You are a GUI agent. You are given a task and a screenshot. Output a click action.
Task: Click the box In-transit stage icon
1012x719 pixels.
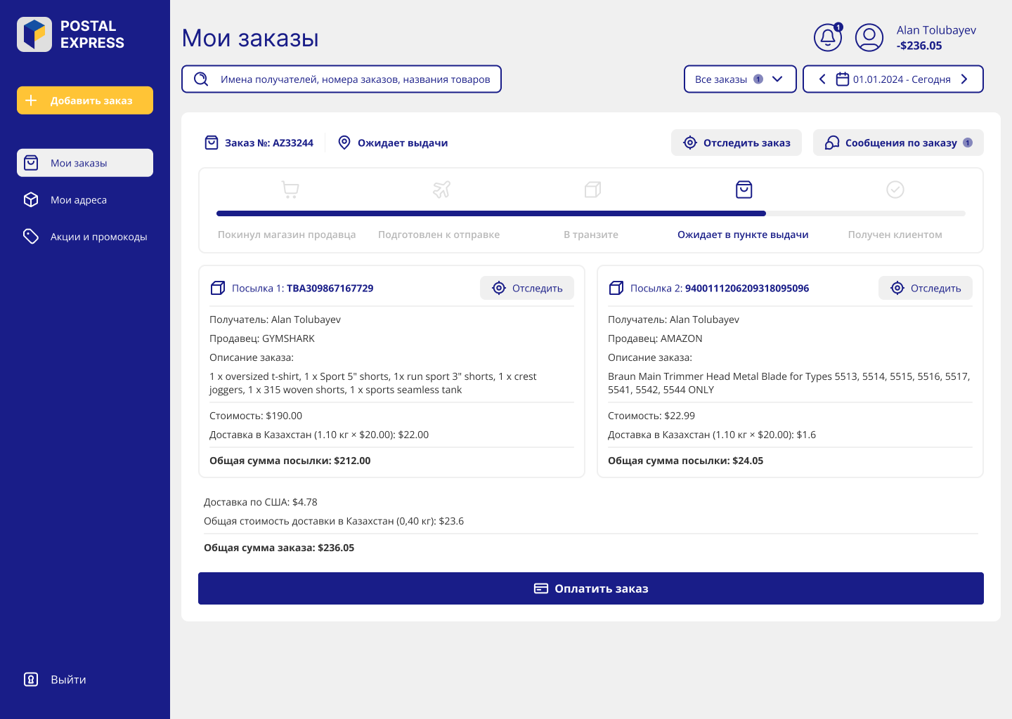click(x=592, y=190)
